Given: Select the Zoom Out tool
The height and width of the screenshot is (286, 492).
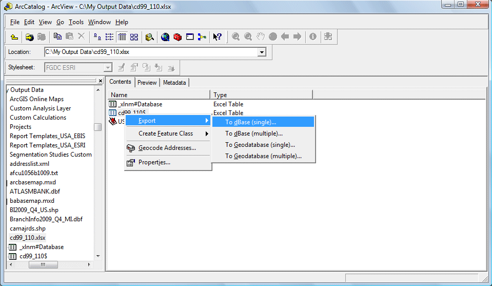Looking at the screenshot, I should point(248,37).
